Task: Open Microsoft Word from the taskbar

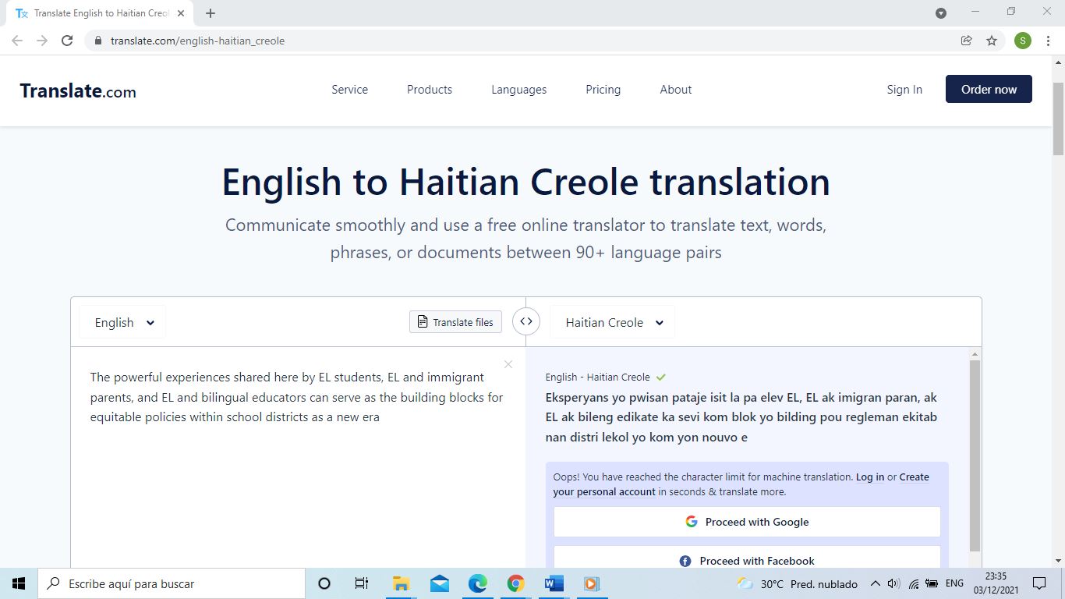Action: pyautogui.click(x=554, y=583)
